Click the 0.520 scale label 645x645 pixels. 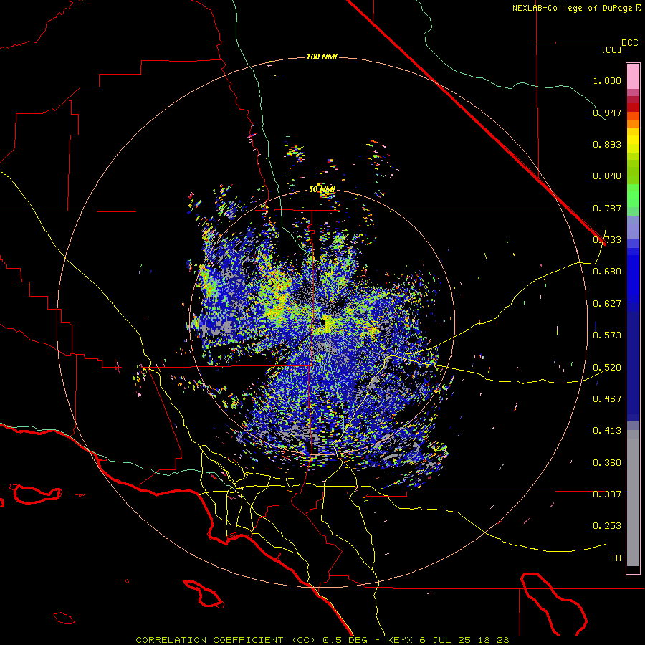point(607,368)
